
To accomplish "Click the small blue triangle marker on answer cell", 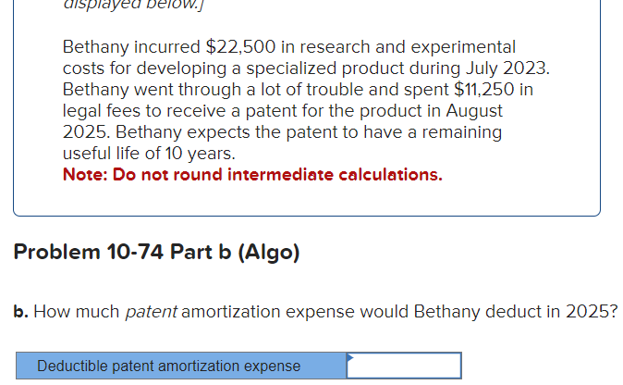I will [350, 356].
